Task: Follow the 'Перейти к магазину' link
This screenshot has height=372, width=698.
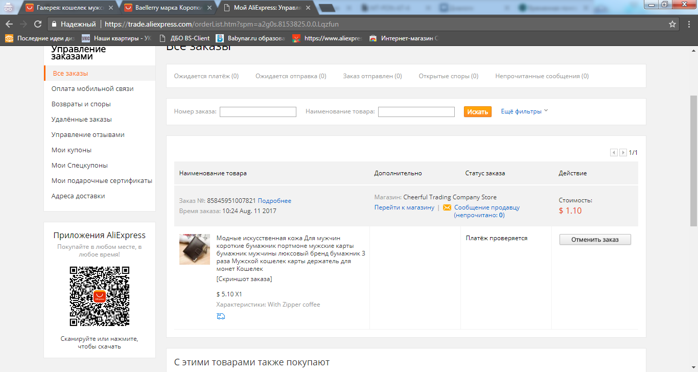Action: pos(404,207)
